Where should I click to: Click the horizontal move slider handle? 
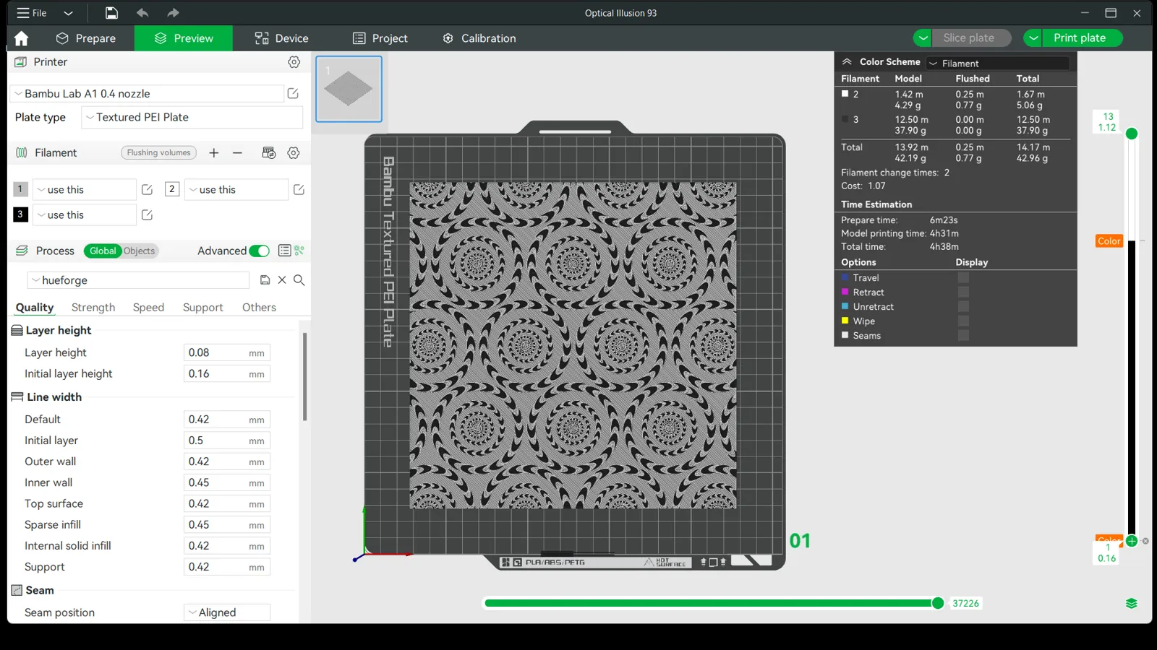point(938,603)
